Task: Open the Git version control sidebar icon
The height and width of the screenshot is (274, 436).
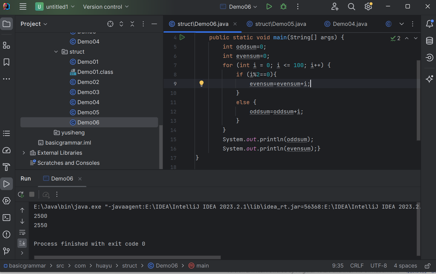Action: pos(6,251)
